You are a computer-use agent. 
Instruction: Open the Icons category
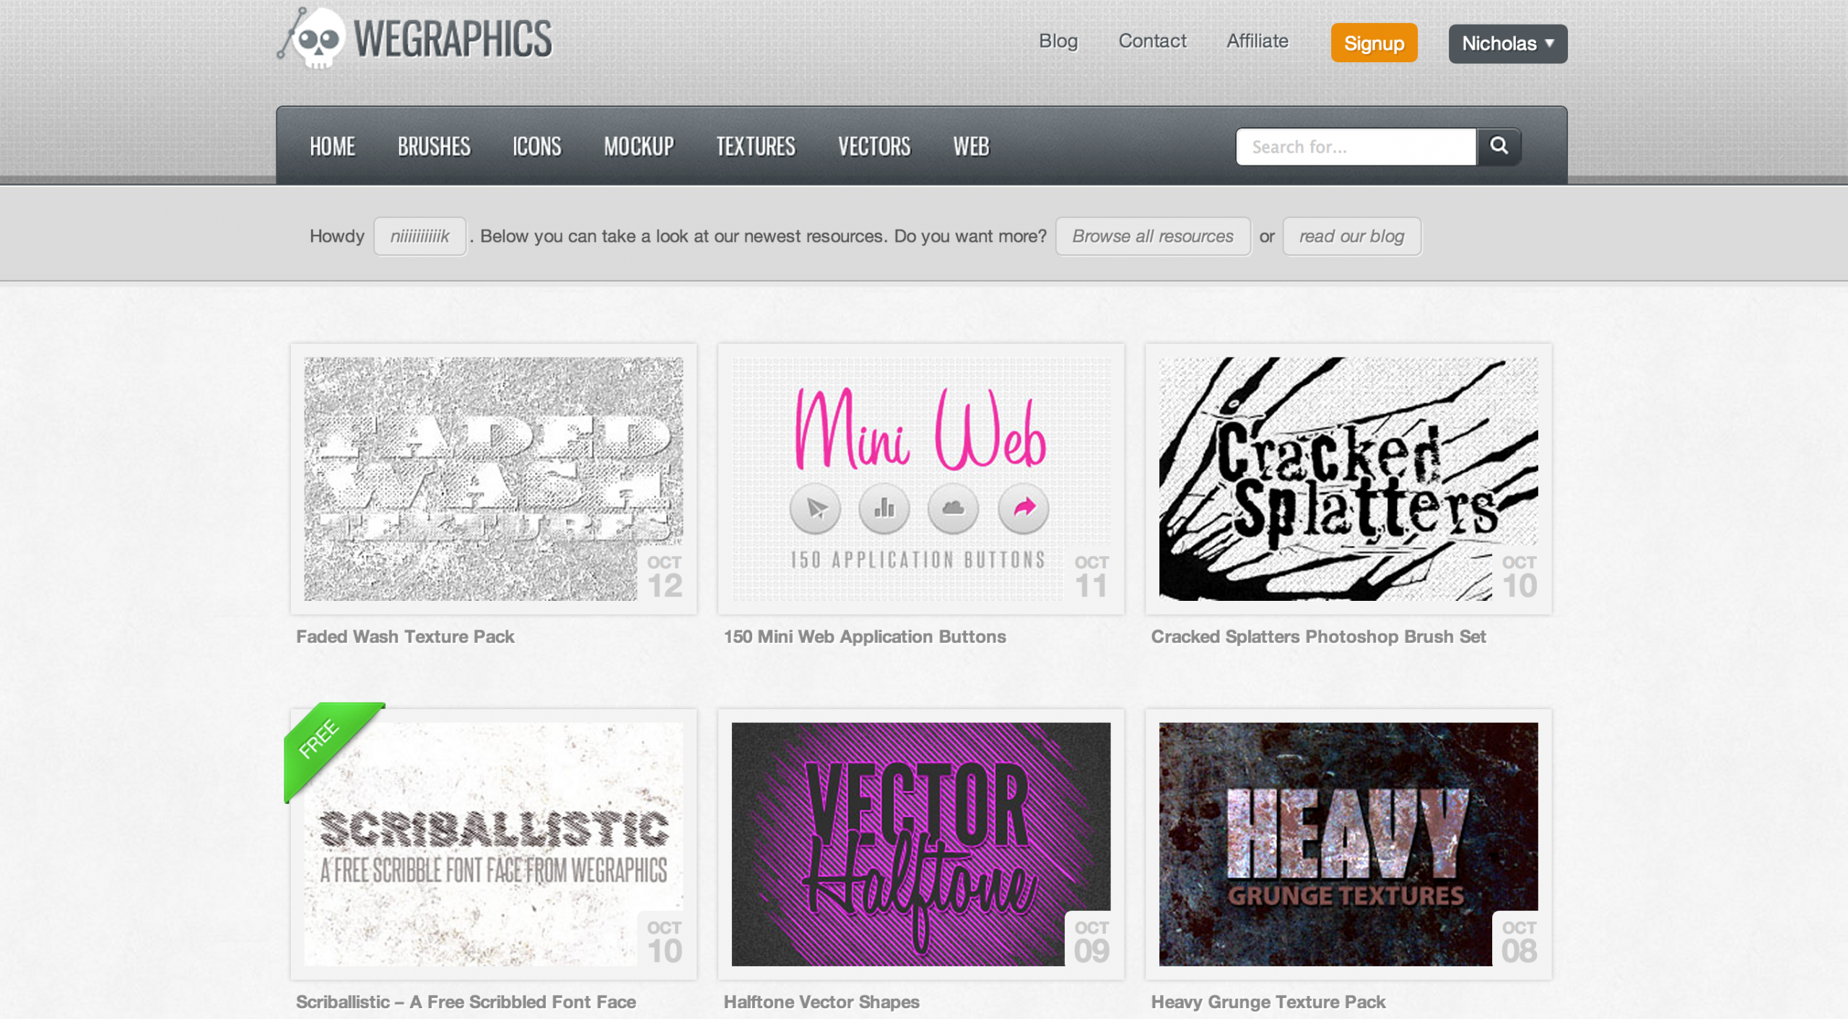(x=536, y=147)
